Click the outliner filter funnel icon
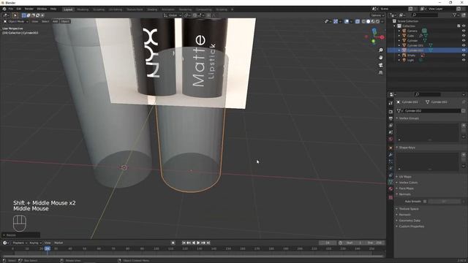The width and height of the screenshot is (468, 263). [x=455, y=15]
